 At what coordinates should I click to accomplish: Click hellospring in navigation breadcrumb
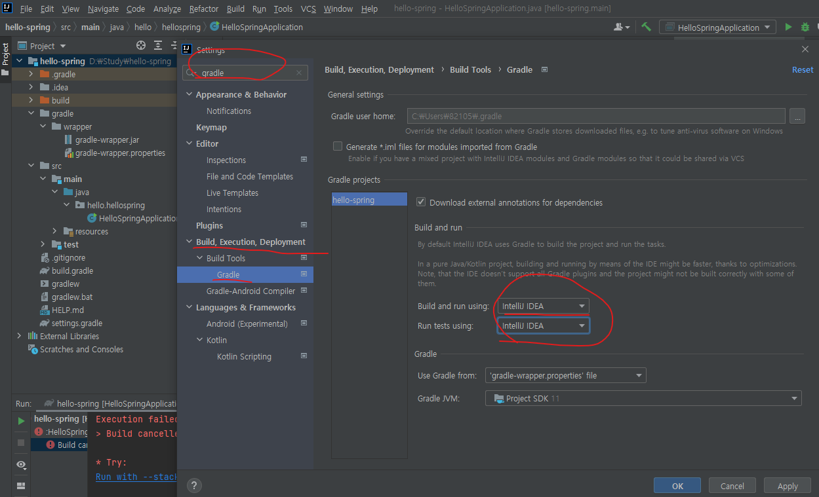click(x=182, y=27)
